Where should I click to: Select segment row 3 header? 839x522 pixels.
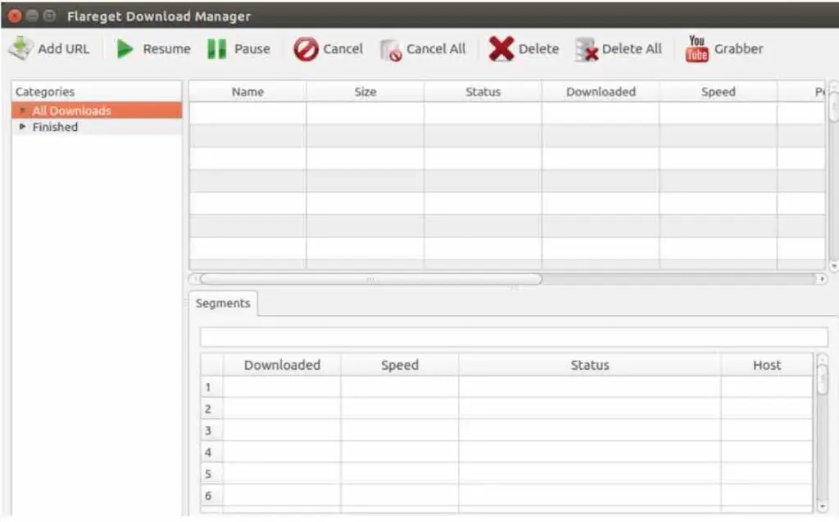click(x=211, y=430)
